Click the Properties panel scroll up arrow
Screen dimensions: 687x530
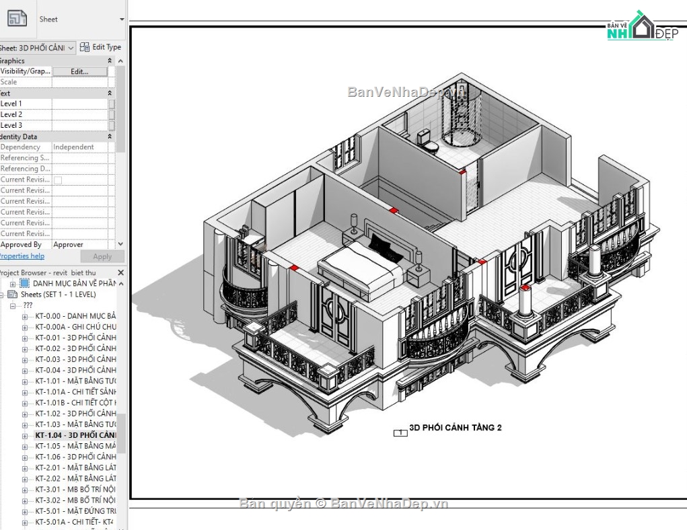[x=121, y=61]
